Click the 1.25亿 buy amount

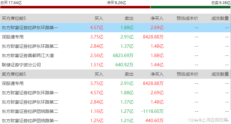pyautogui.click(x=97, y=121)
